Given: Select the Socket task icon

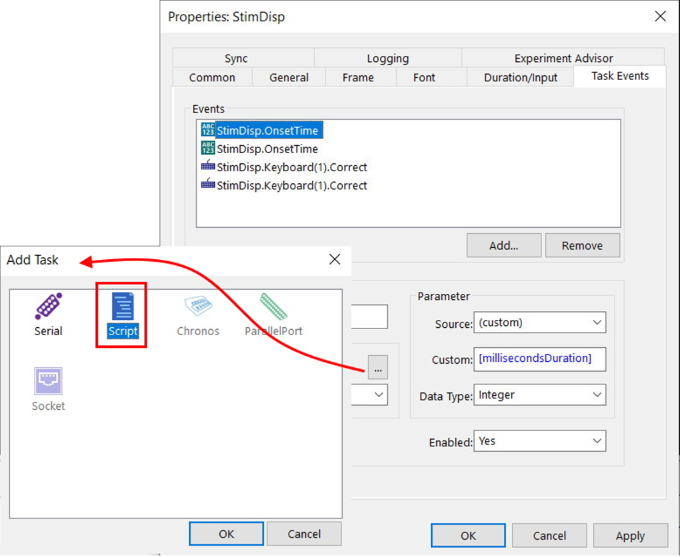Looking at the screenshot, I should click(x=49, y=389).
